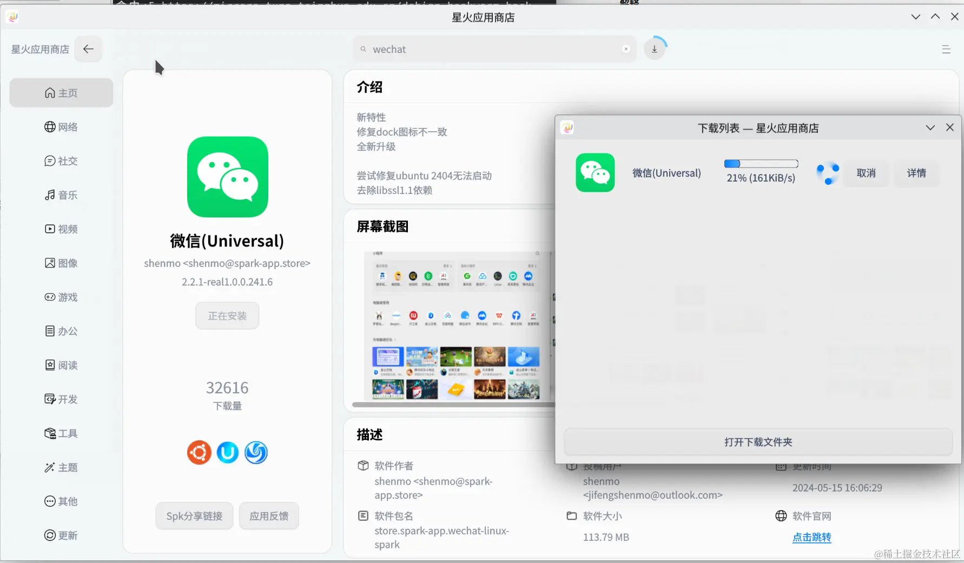Follow the 点击跳转 website link
Viewport: 964px width, 563px height.
[811, 537]
